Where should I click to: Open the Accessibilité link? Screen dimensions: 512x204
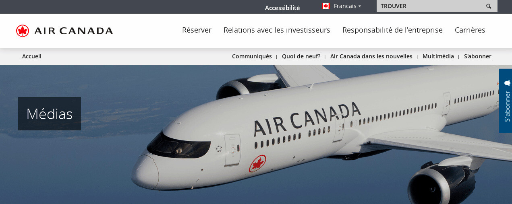282,8
